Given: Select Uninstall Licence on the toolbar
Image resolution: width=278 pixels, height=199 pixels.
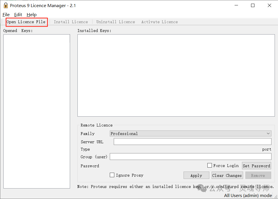Looking at the screenshot, I should tap(116, 22).
